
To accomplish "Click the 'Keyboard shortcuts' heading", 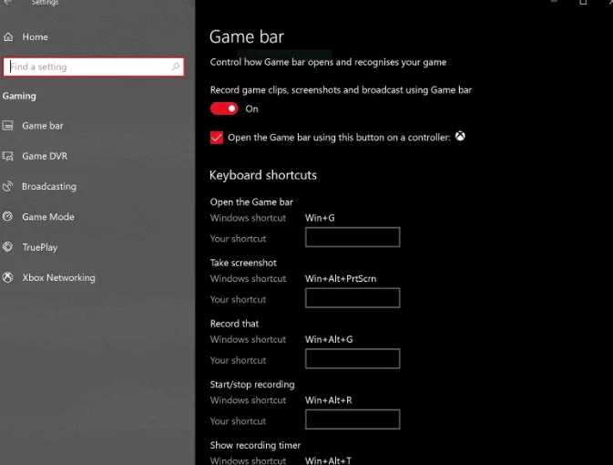I will [x=263, y=175].
